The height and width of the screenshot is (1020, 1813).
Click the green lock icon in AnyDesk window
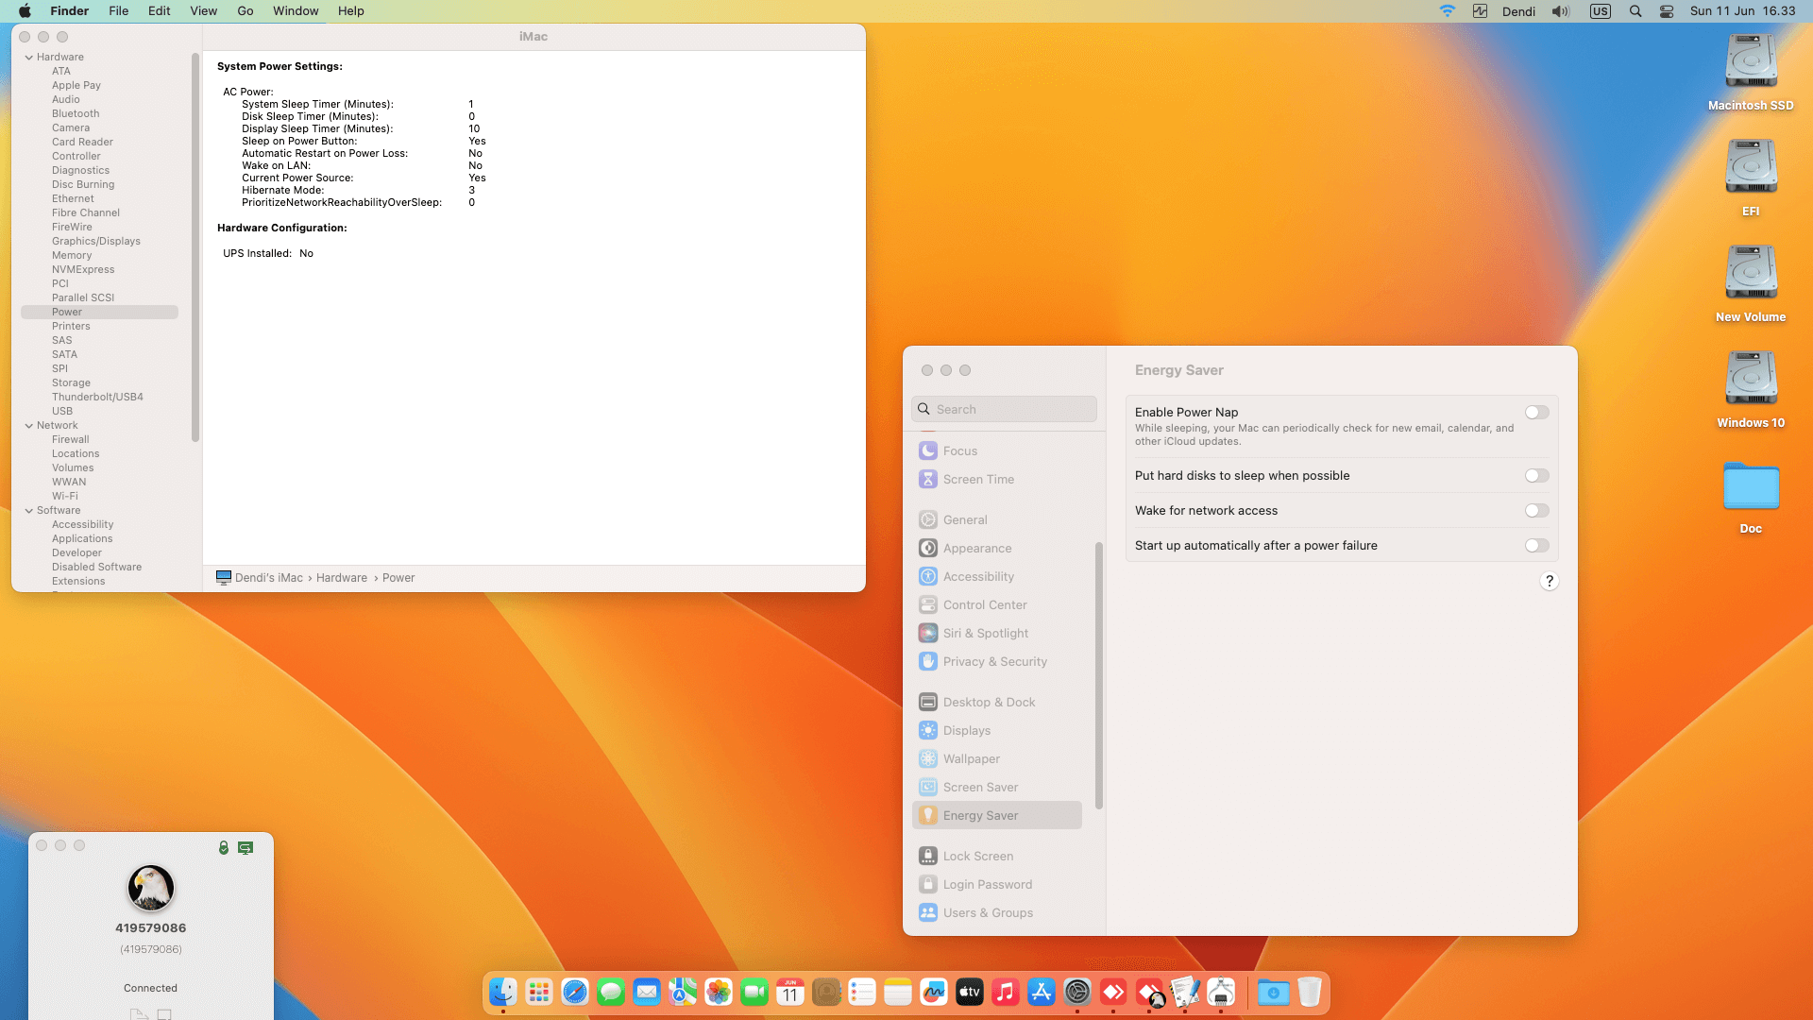[224, 847]
